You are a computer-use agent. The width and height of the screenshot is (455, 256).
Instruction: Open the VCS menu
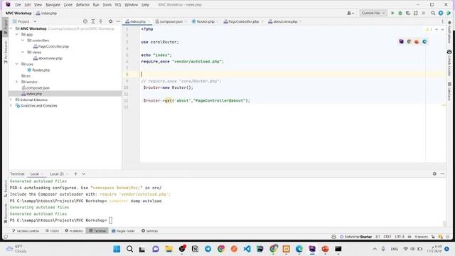pyautogui.click(x=118, y=5)
